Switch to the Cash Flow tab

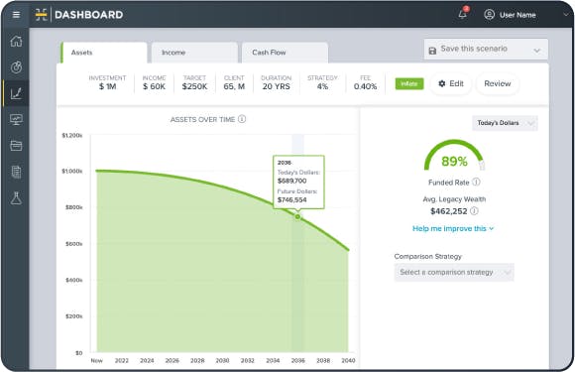pos(285,53)
